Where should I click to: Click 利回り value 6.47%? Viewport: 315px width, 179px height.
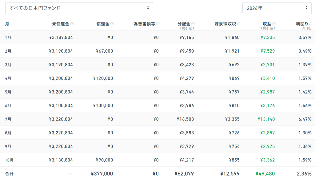(305, 119)
